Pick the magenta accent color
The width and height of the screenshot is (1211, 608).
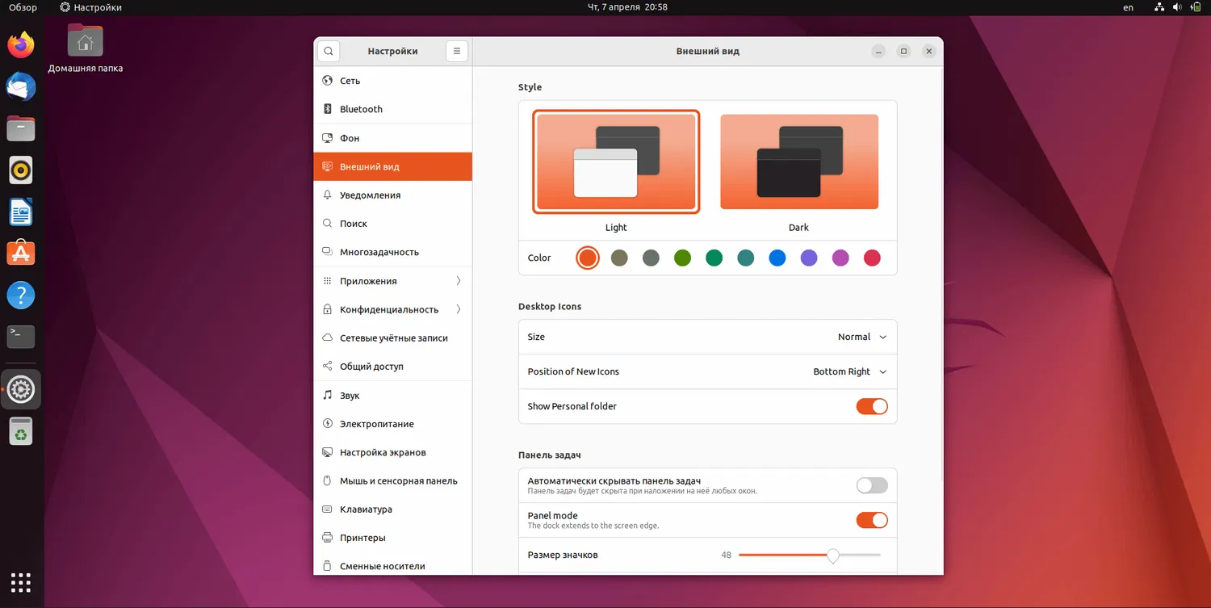pyautogui.click(x=840, y=258)
